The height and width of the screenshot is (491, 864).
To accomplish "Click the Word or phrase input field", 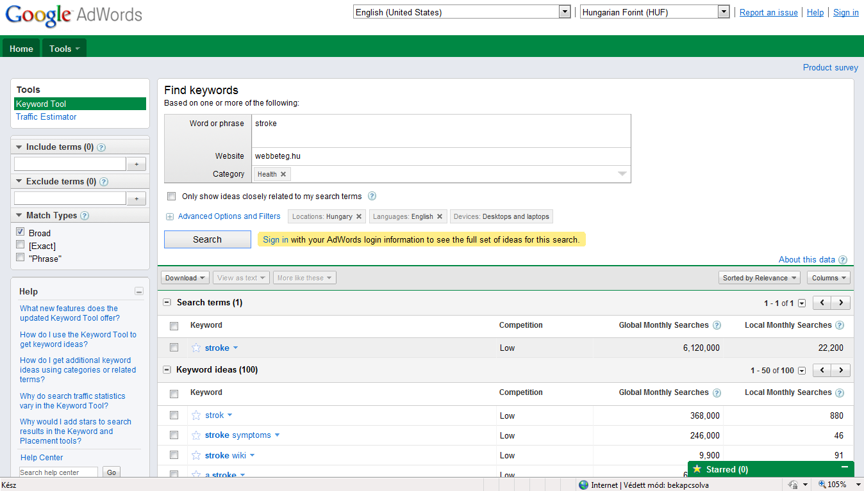I will pyautogui.click(x=441, y=131).
